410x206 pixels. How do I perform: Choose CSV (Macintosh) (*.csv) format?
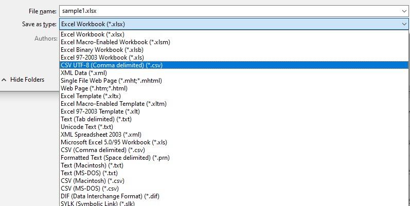[234, 181]
